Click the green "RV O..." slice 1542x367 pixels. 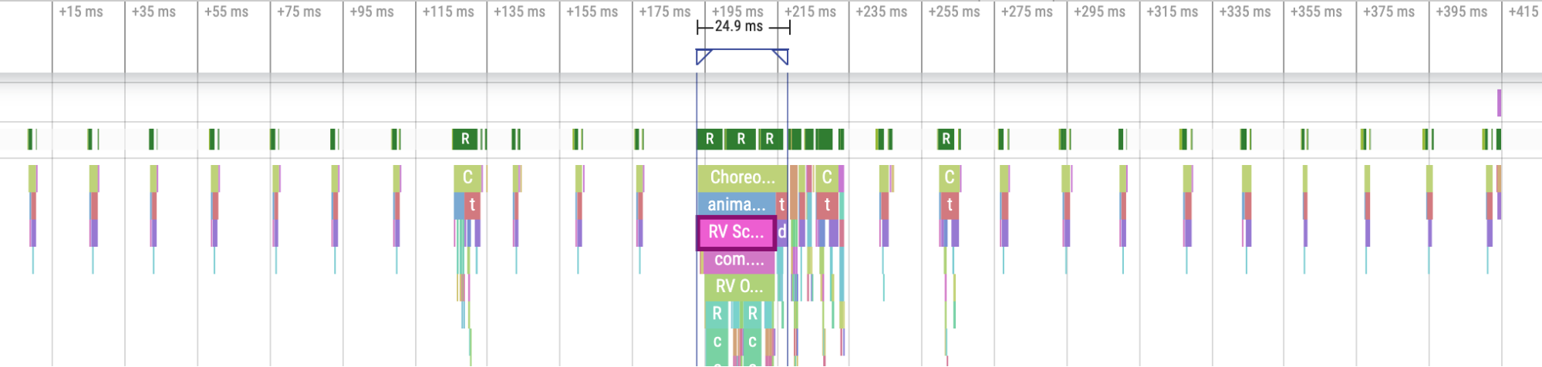[739, 287]
